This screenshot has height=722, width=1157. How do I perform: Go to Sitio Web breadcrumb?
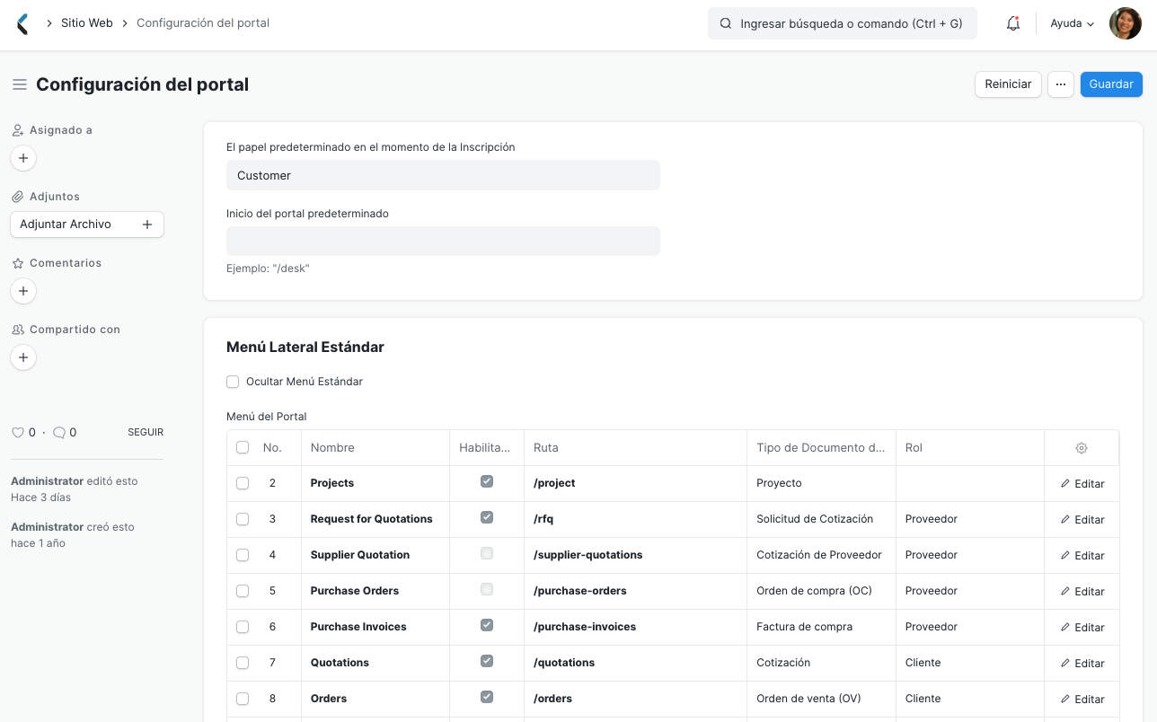[x=87, y=23]
